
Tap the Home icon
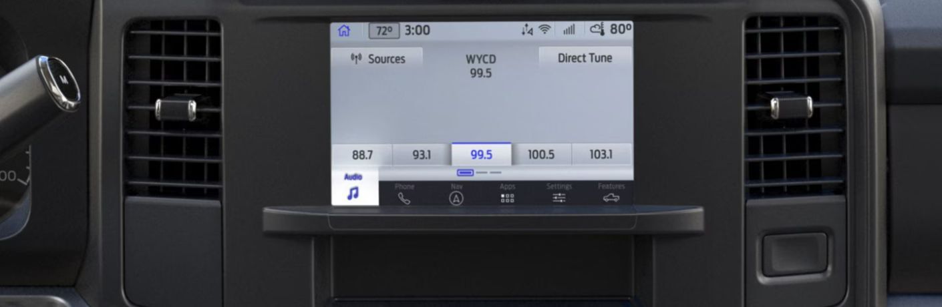pyautogui.click(x=344, y=31)
